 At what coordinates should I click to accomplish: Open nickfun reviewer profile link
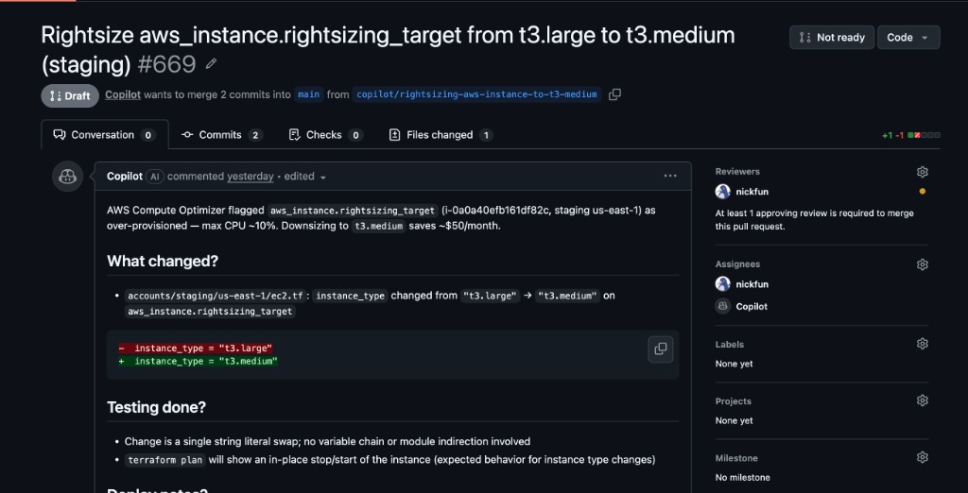tap(752, 192)
